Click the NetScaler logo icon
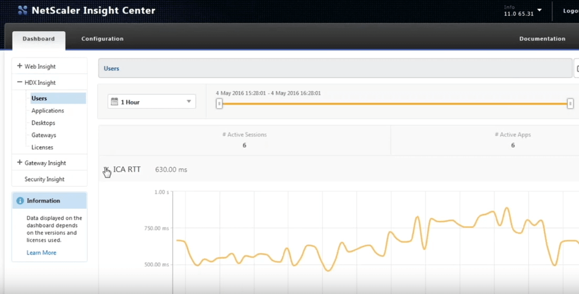This screenshot has height=294, width=579. [x=23, y=10]
